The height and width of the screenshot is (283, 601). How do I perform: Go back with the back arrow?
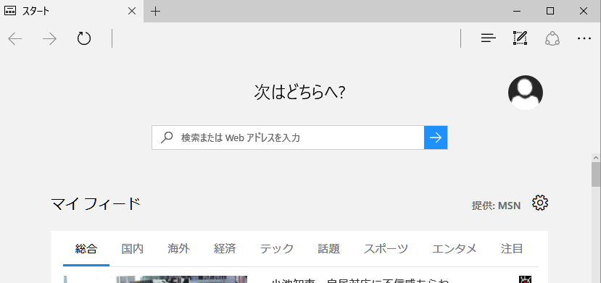[x=15, y=38]
